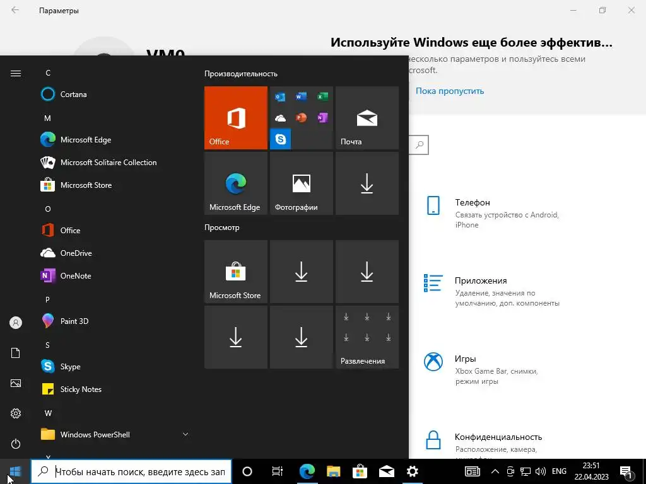The image size is (646, 484).
Task: Open Edge from the taskbar
Action: coord(307,471)
